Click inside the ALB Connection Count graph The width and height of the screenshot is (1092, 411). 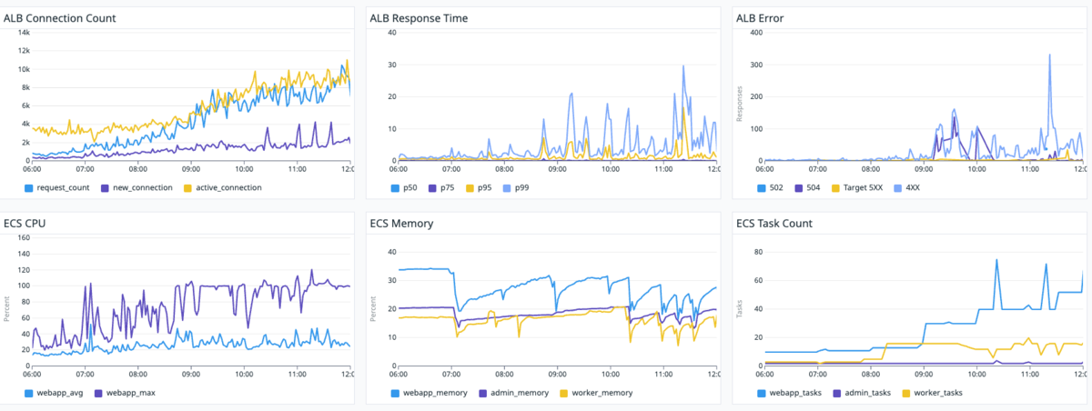coord(191,96)
